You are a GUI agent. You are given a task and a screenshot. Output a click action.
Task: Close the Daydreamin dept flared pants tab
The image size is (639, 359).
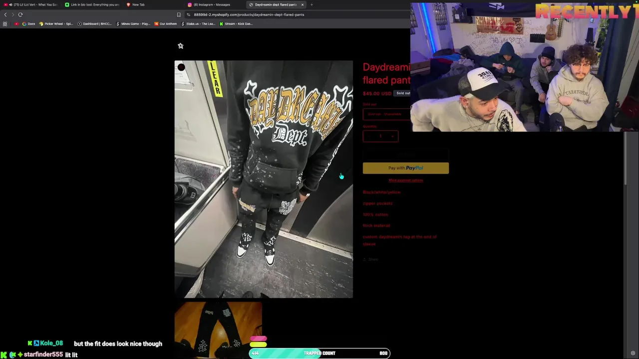[x=302, y=4]
